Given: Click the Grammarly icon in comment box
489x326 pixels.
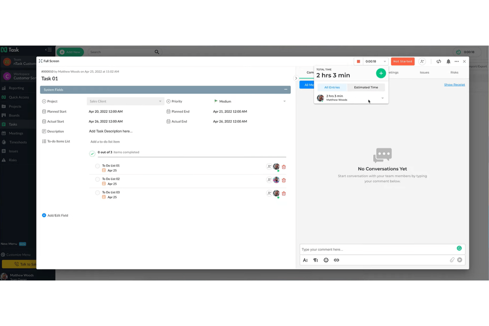Looking at the screenshot, I should (x=459, y=248).
